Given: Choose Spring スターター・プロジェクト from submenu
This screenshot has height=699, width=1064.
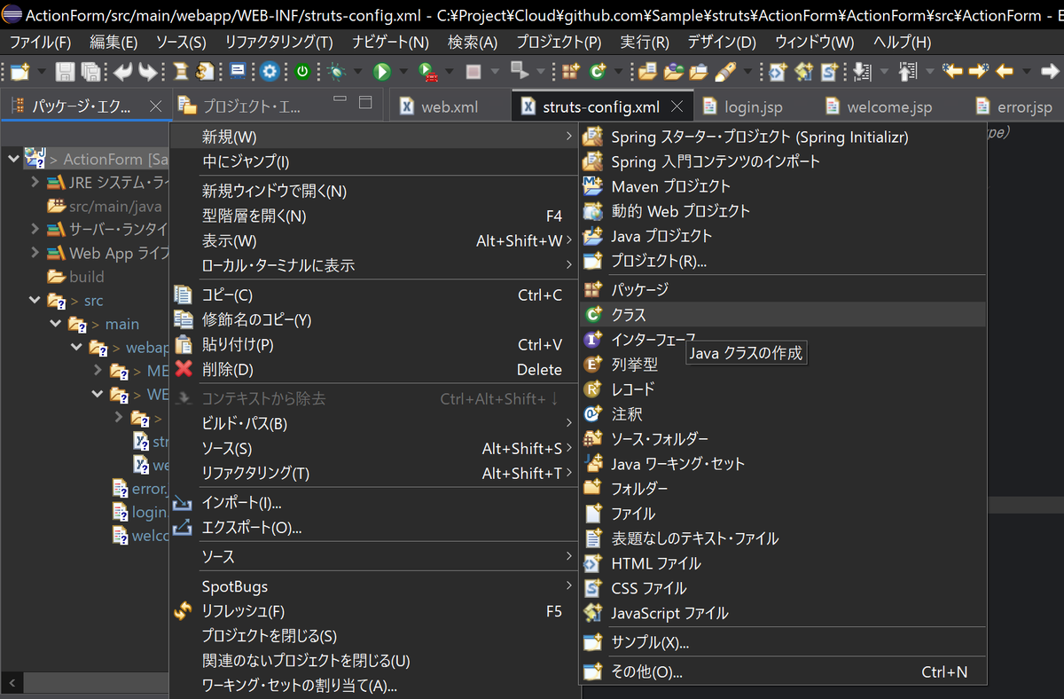Looking at the screenshot, I should (x=782, y=137).
